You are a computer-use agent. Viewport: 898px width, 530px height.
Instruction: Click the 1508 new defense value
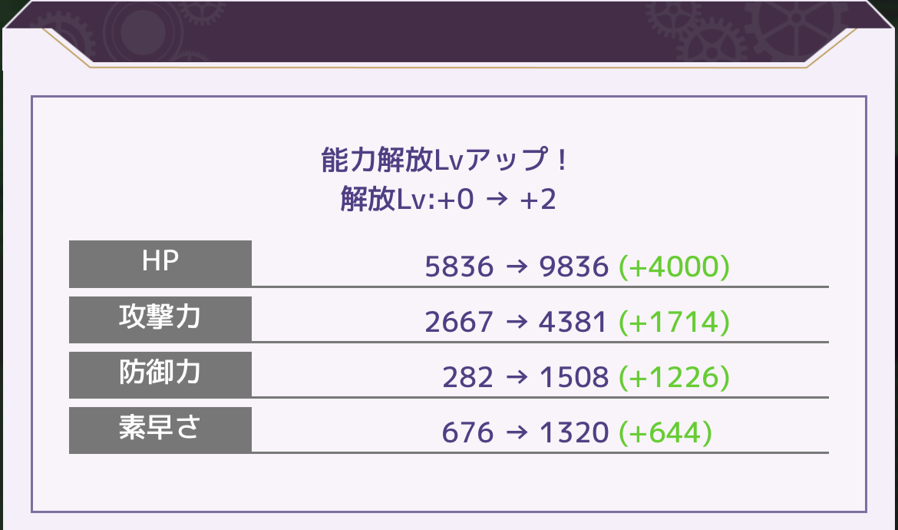574,378
